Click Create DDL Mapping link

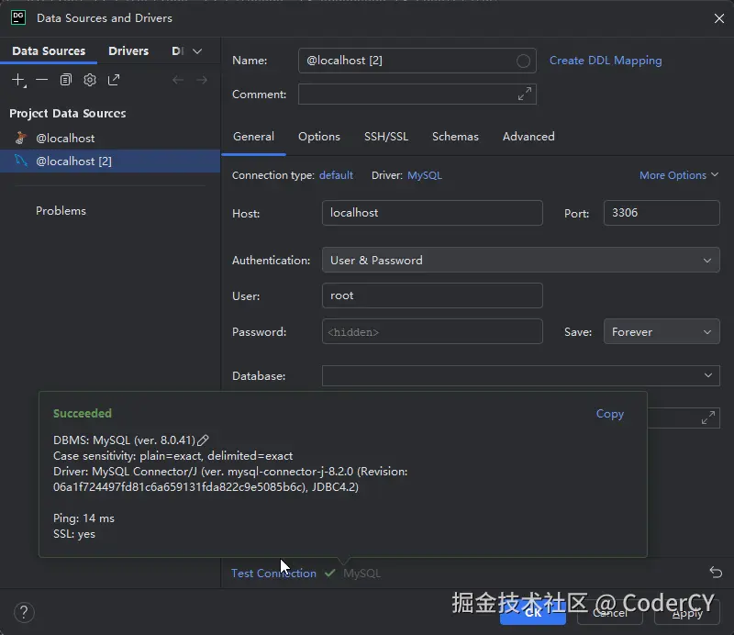click(x=606, y=61)
